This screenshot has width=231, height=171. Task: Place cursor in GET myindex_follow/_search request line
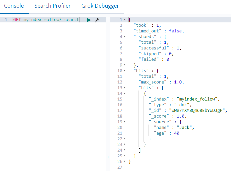[x=46, y=19]
